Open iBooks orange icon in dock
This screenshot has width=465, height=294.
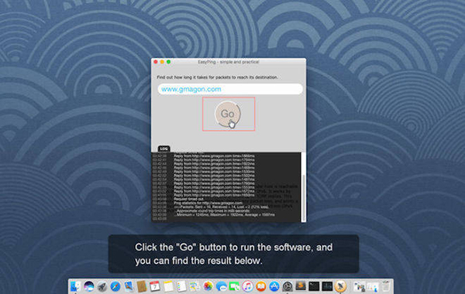(x=261, y=286)
